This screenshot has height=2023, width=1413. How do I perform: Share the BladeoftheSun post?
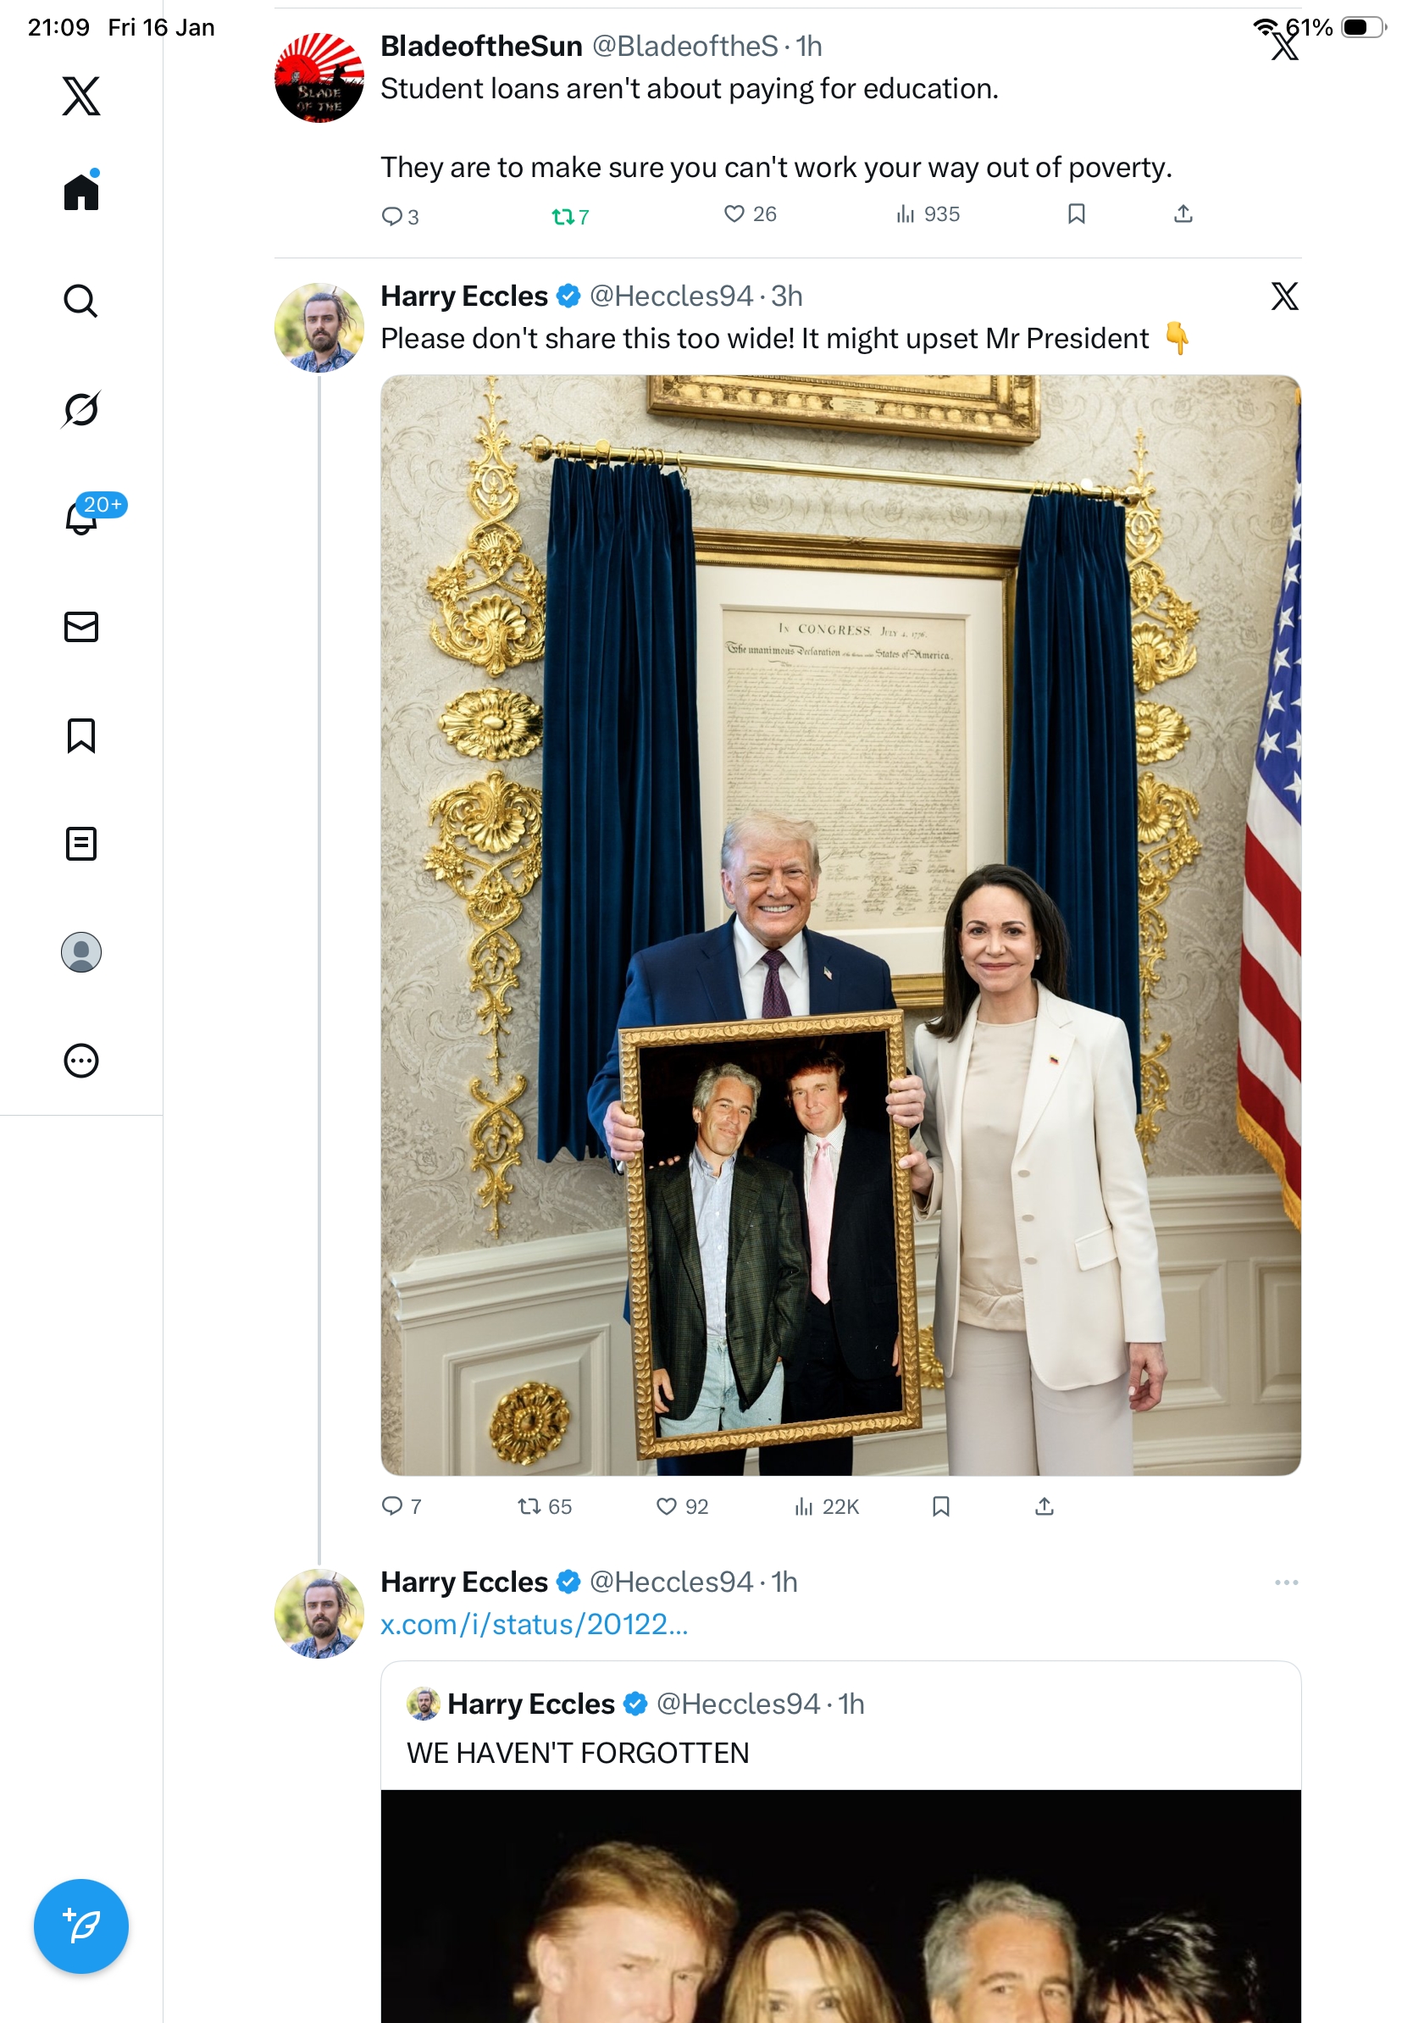[1183, 214]
